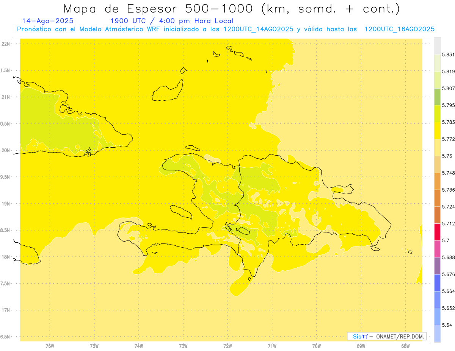This screenshot has height=351, width=455.
Task: Click the 75W longitude label
Action: 94,346
